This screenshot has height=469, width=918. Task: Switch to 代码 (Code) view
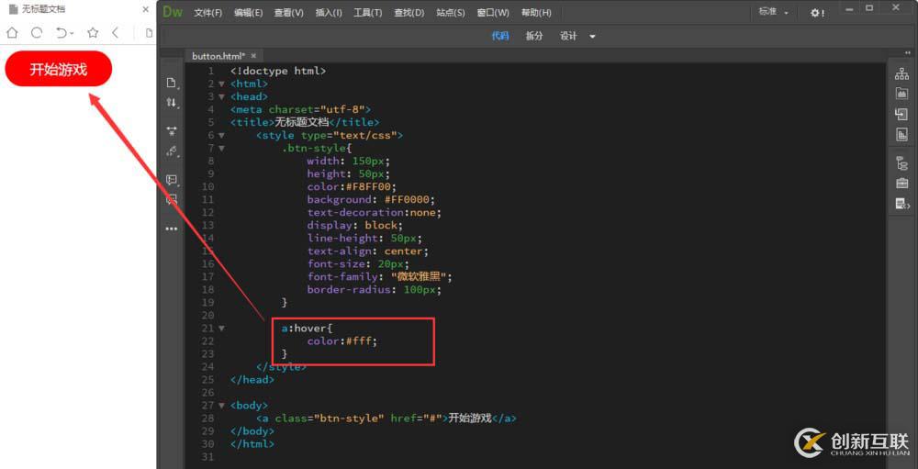499,36
